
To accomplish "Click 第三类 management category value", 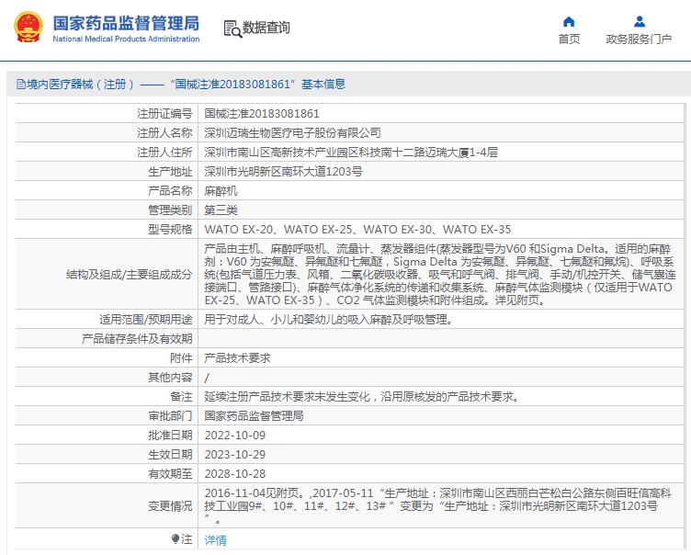I will tap(221, 210).
